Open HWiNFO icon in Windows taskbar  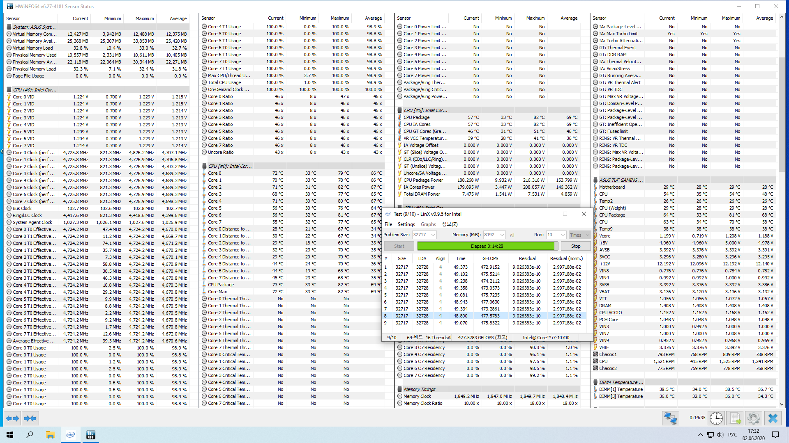(x=91, y=435)
